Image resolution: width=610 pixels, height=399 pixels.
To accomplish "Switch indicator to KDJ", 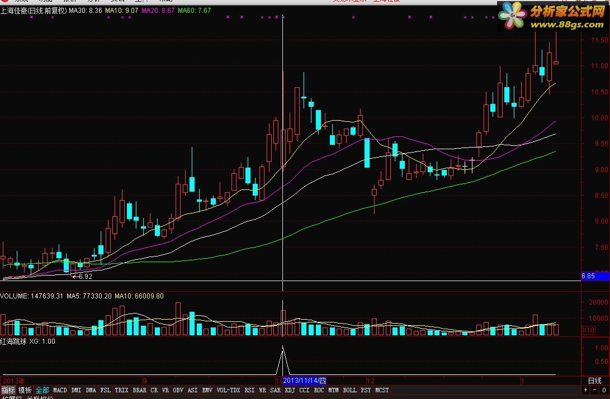I will [290, 390].
